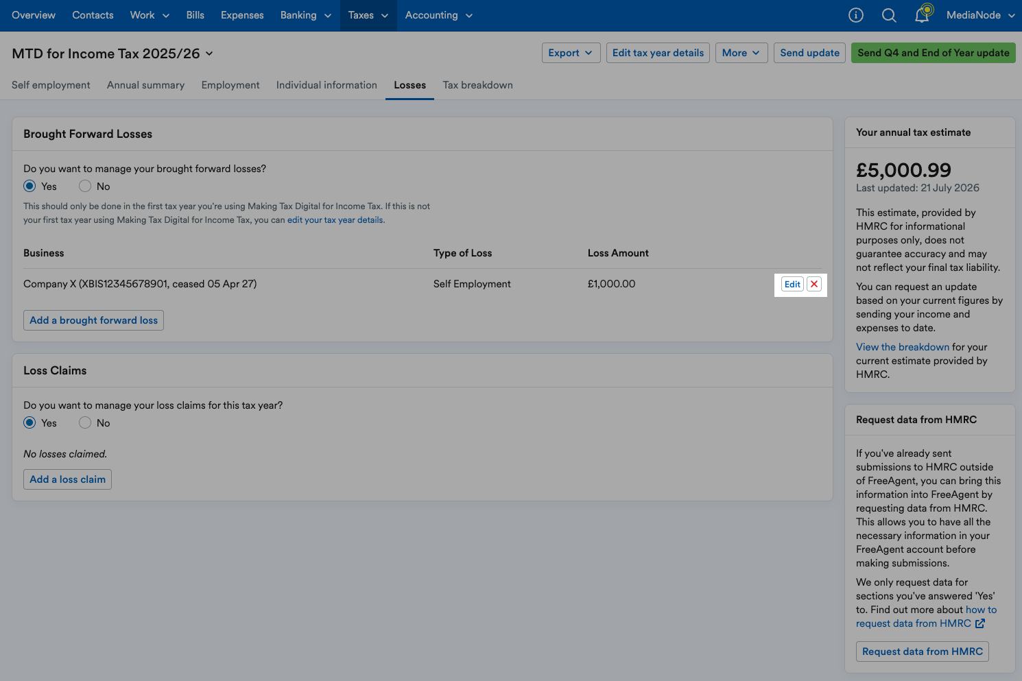Follow the View the breakdown link

(x=903, y=347)
